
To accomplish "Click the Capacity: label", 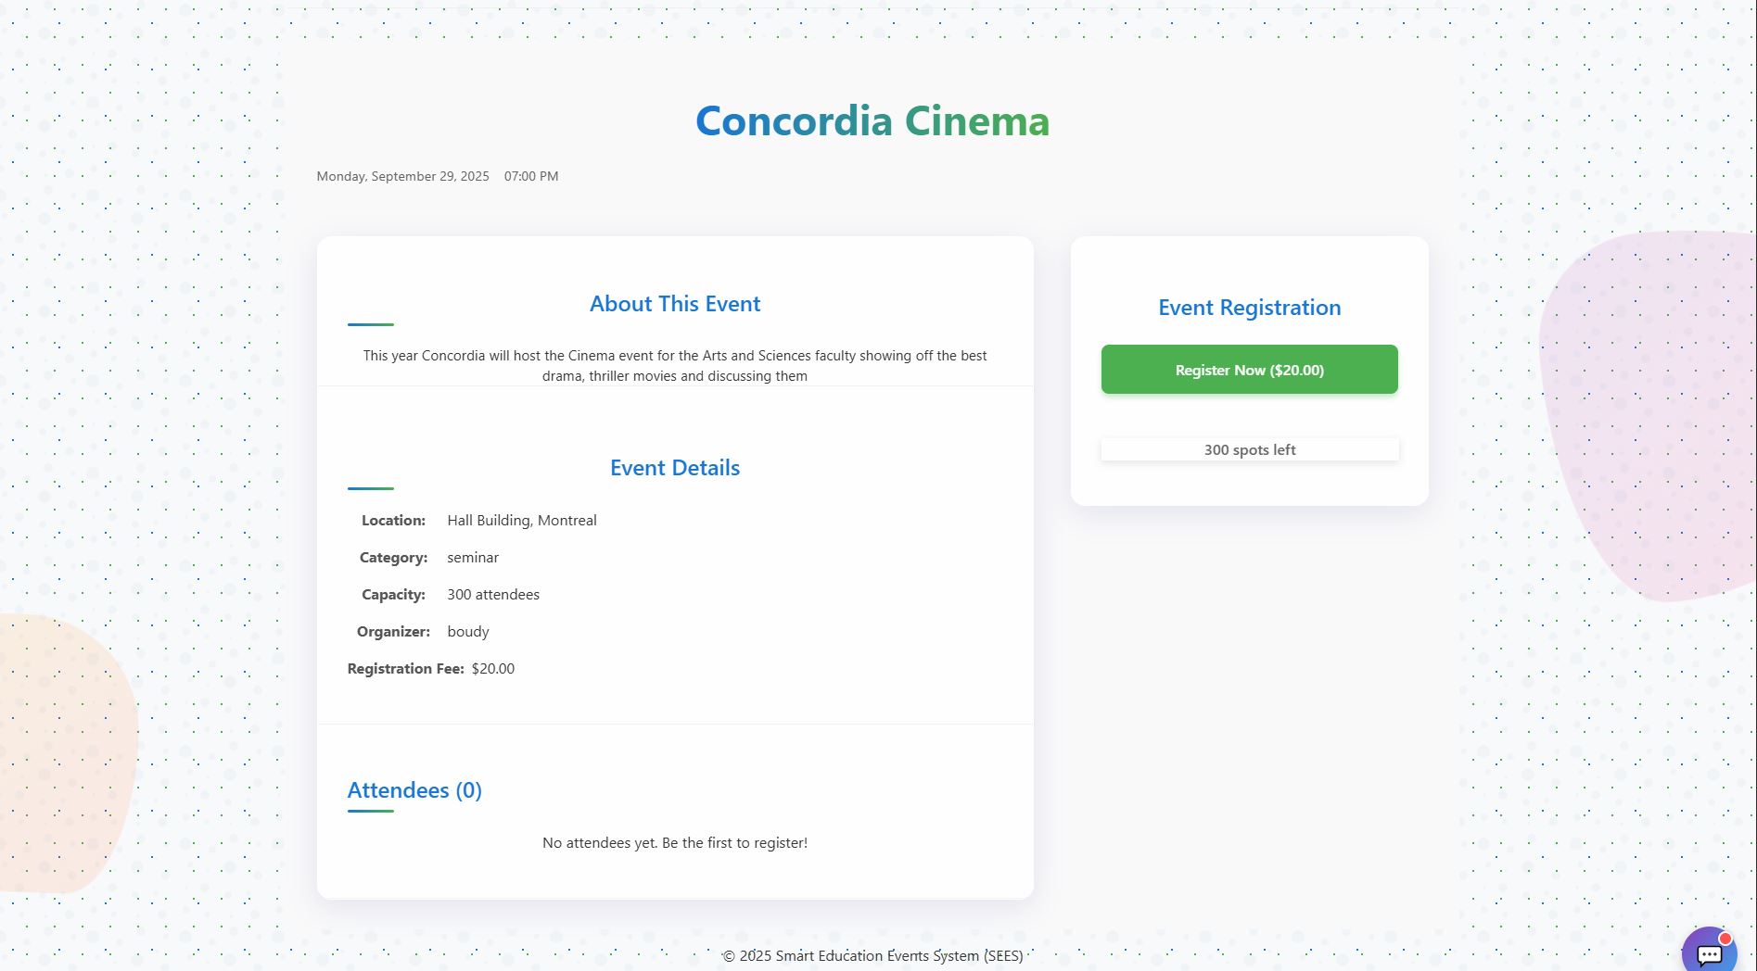I will point(393,595).
